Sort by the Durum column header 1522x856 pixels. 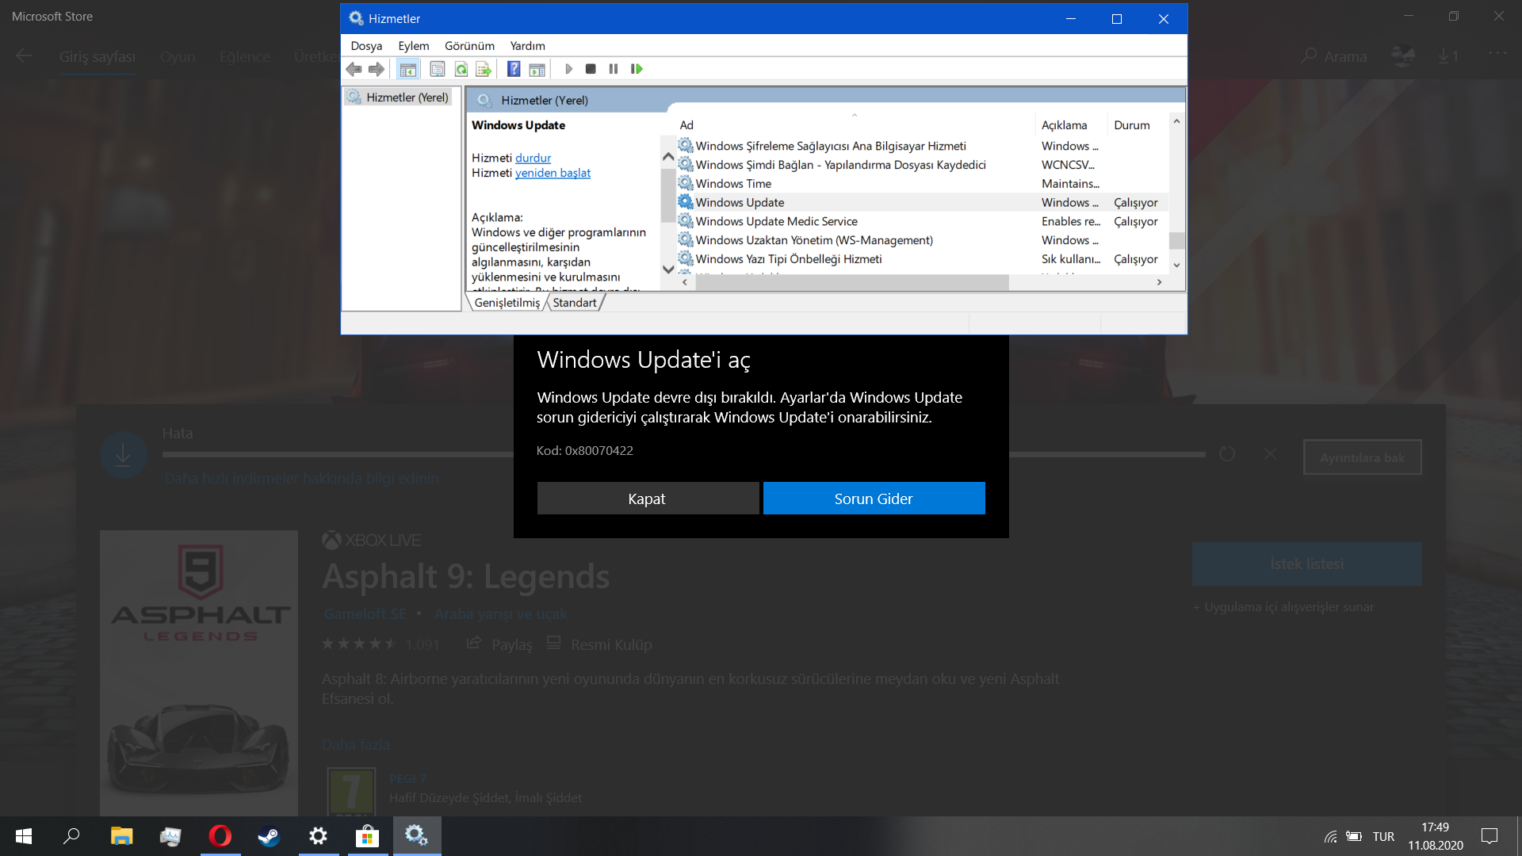click(1138, 125)
